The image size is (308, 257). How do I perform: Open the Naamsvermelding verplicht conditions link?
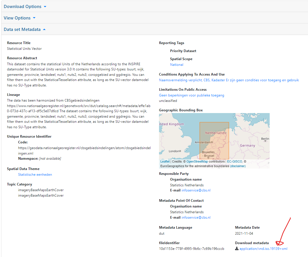tap(229, 80)
